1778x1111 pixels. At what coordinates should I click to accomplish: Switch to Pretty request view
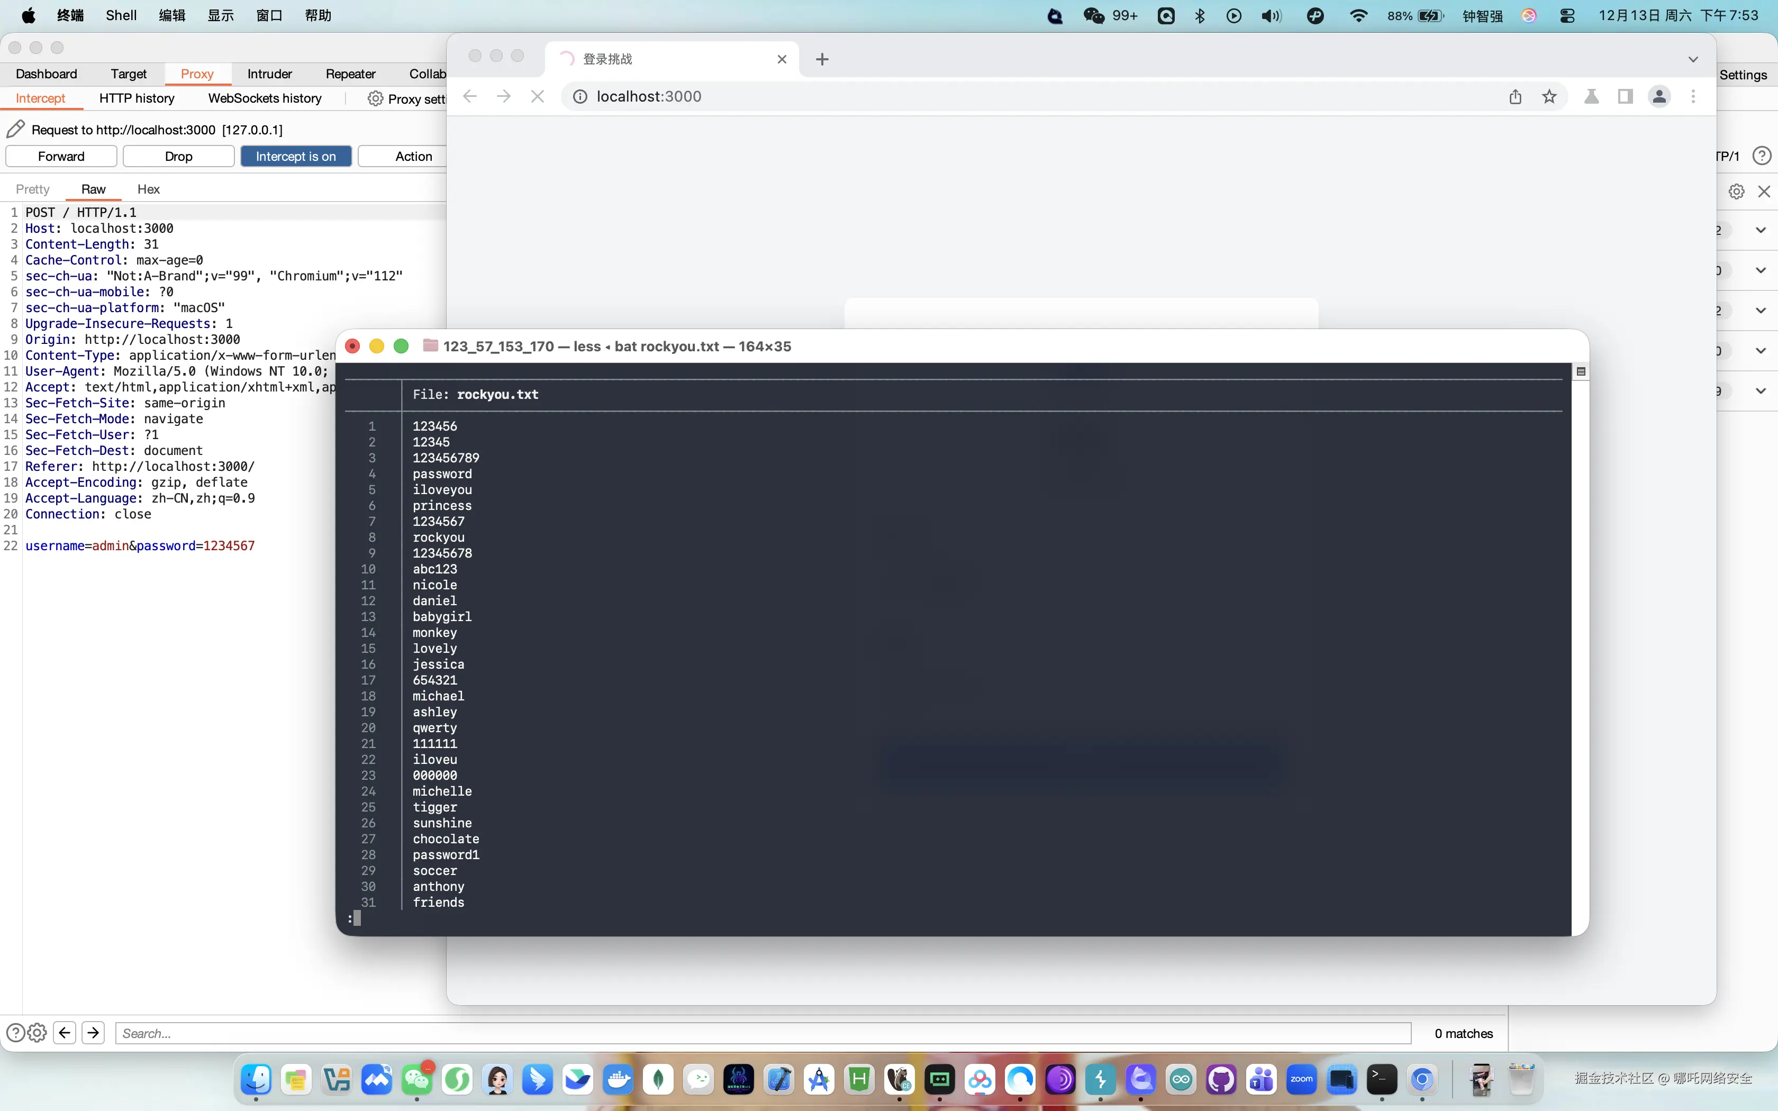point(32,189)
